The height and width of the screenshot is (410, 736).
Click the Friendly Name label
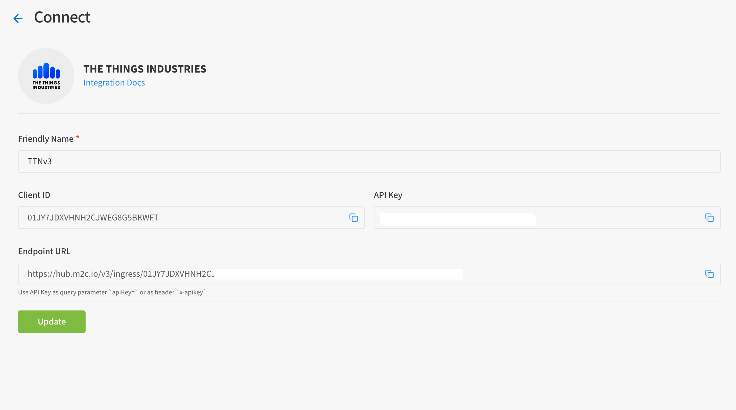click(46, 139)
